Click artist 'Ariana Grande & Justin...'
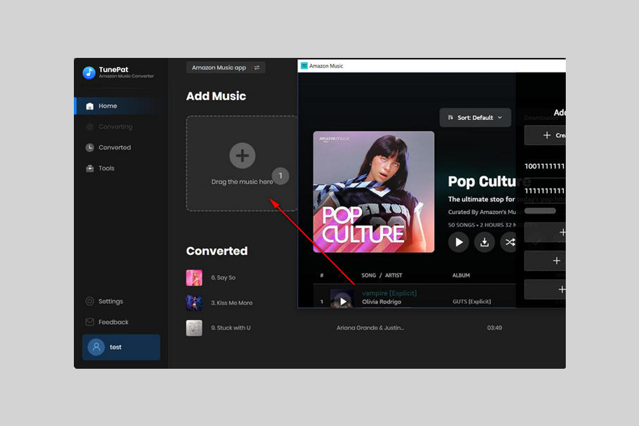639x426 pixels. pyautogui.click(x=370, y=327)
